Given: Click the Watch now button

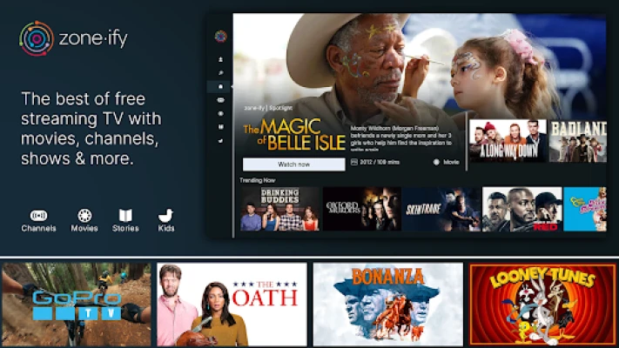Looking at the screenshot, I should [x=293, y=164].
